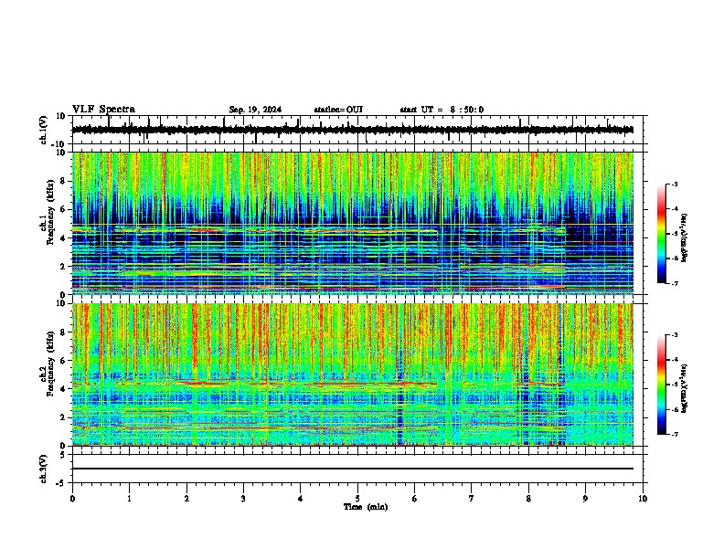Click time axis tick label "6"
The height and width of the screenshot is (559, 724).
[x=415, y=499]
